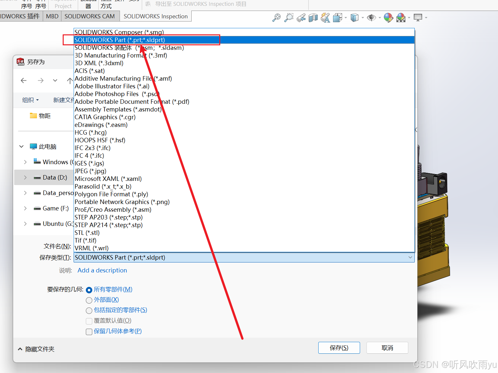This screenshot has height=373, width=498.
Task: Click the View Settings monitor icon
Action: pyautogui.click(x=418, y=18)
